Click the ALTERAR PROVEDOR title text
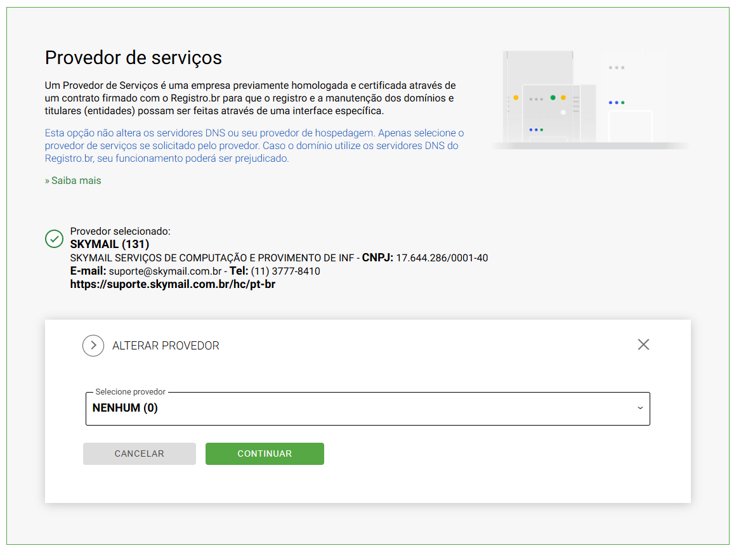The width and height of the screenshot is (734, 548). coord(166,346)
